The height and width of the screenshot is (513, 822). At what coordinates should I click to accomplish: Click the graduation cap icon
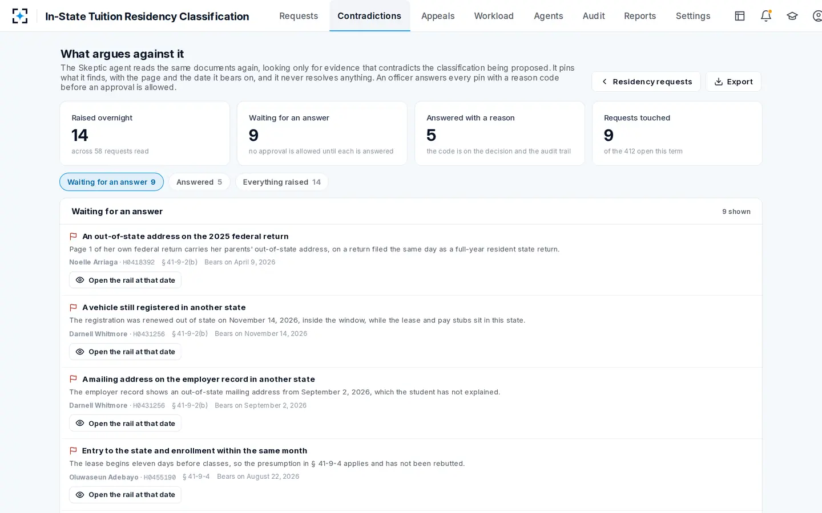(x=792, y=16)
